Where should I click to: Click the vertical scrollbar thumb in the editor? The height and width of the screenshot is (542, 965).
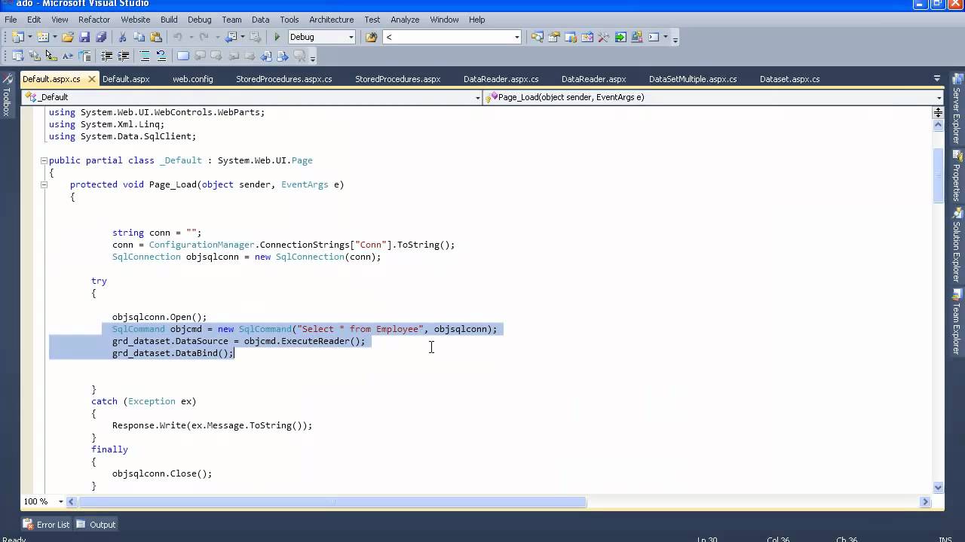tap(939, 176)
